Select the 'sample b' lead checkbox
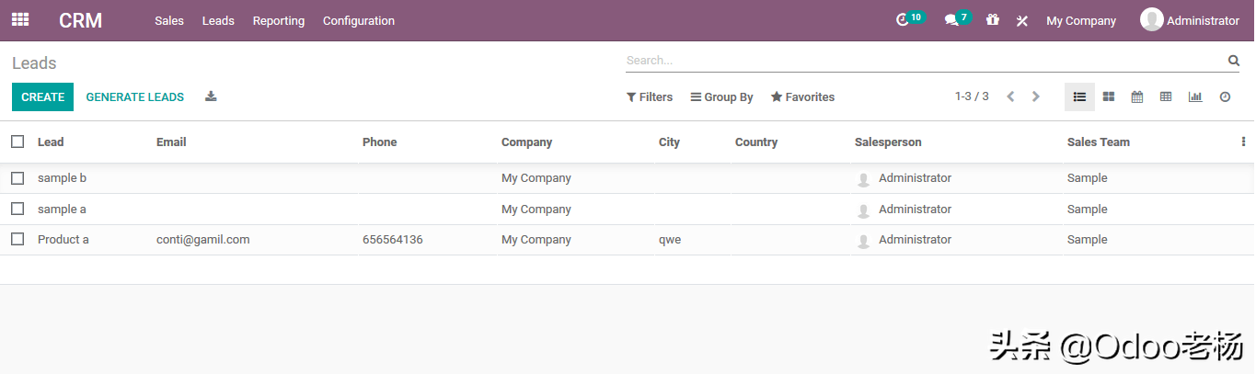 [17, 178]
